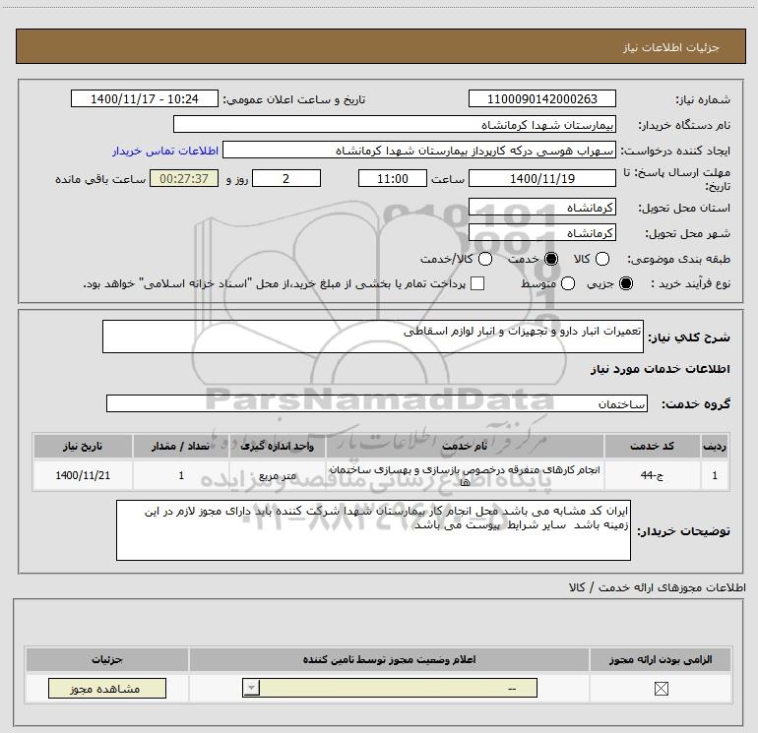Screen dimensions: 758x733
Task: Open the اطلاعات تماس خریدار link
Action: 165,151
